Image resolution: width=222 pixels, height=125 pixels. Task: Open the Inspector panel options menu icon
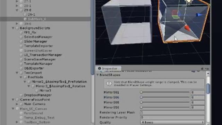pyautogui.click(x=207, y=69)
